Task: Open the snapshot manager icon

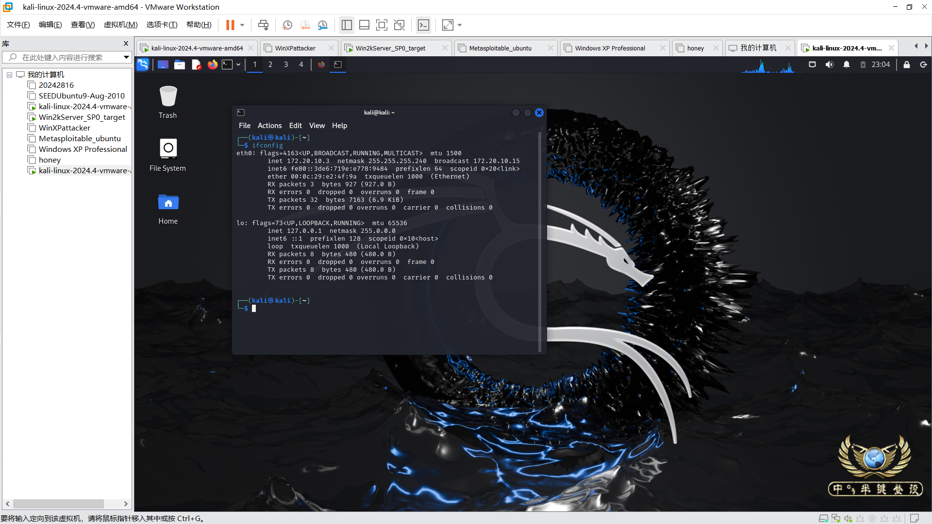Action: [323, 25]
